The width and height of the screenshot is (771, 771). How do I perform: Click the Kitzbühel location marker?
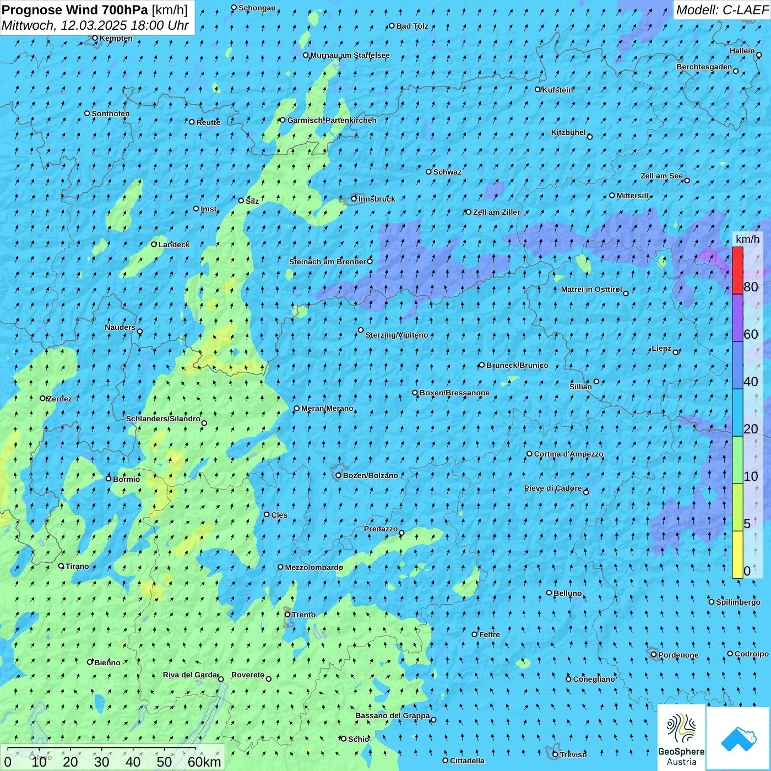(x=590, y=137)
